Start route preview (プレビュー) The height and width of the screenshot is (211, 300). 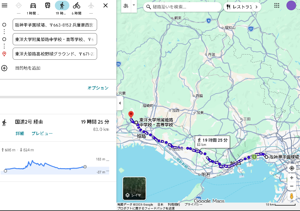pos(42,134)
